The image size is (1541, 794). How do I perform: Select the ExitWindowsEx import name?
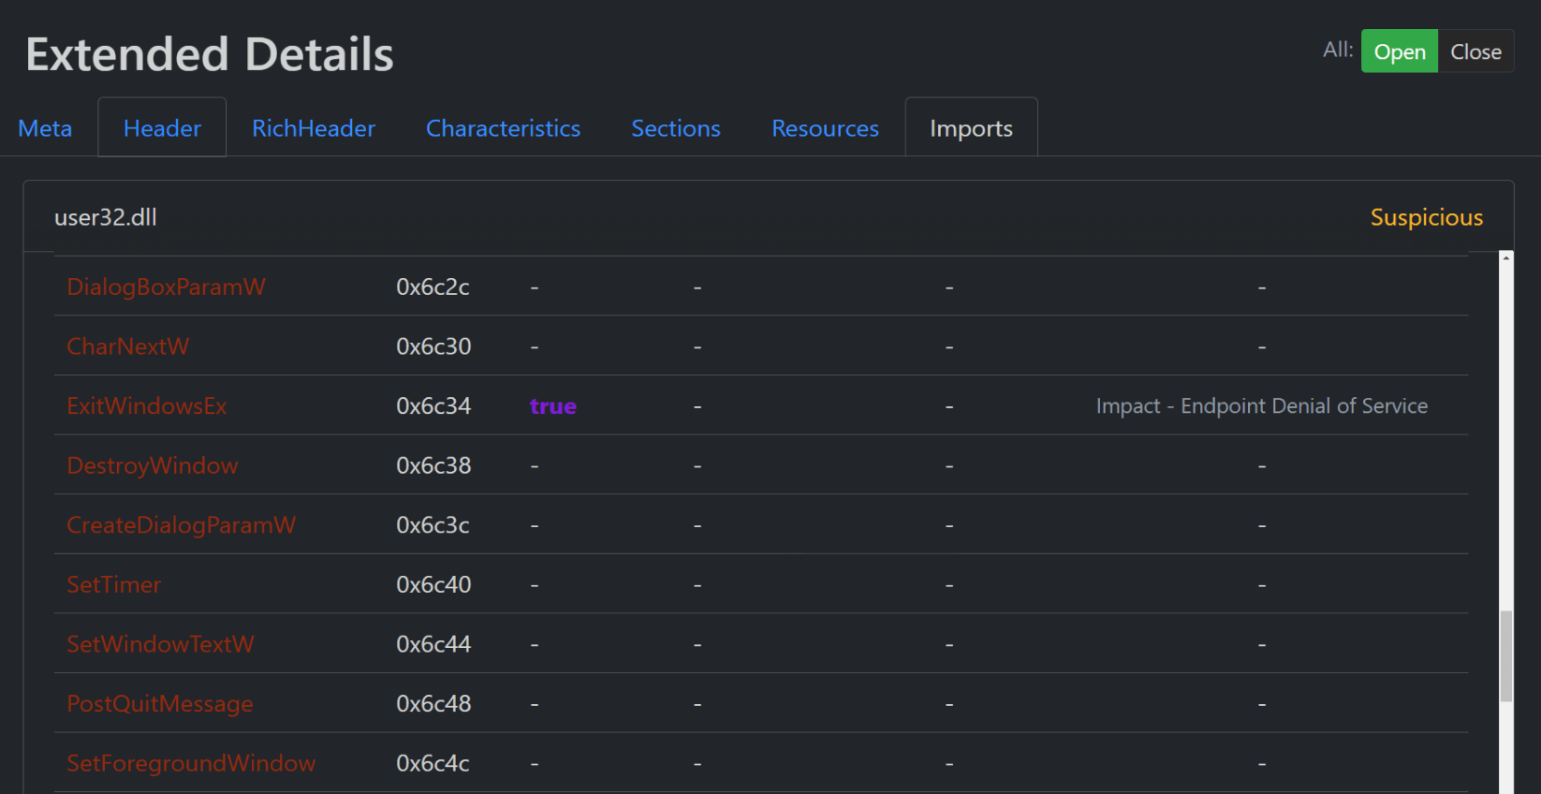(147, 405)
